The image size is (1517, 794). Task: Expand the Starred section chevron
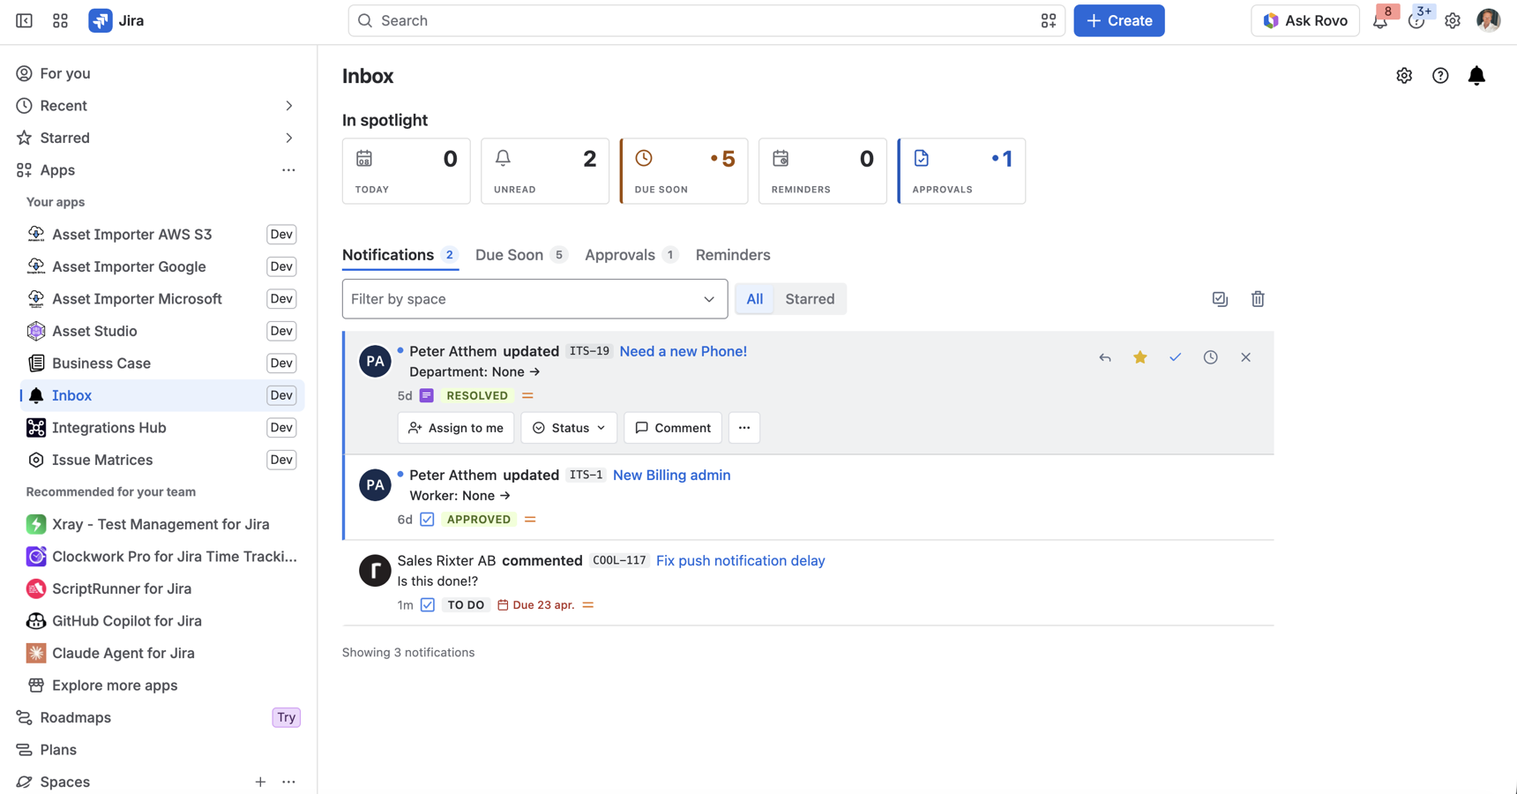(x=288, y=138)
